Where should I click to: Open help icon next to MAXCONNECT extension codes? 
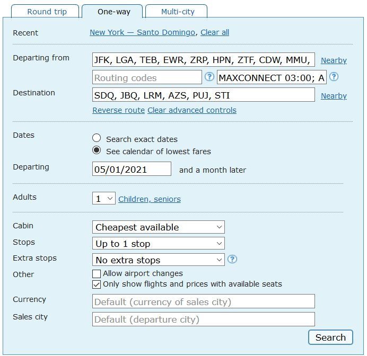334,77
